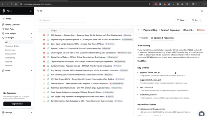
Task: Click critical alert icon on Sales Cycle row
Action: [44, 44]
